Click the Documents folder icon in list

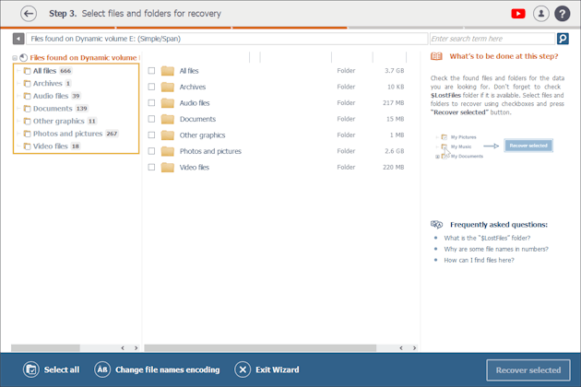[168, 119]
